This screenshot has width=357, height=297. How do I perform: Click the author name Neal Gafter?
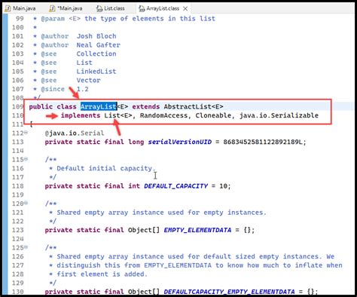[99, 45]
